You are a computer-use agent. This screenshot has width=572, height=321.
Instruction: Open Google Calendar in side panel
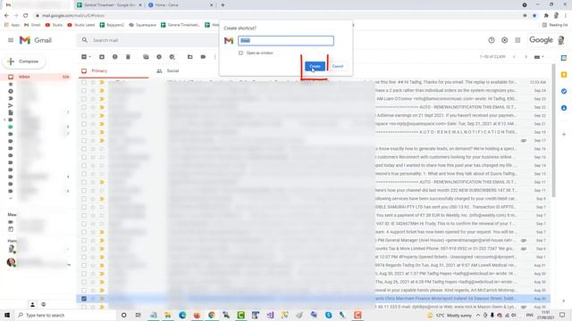[564, 58]
